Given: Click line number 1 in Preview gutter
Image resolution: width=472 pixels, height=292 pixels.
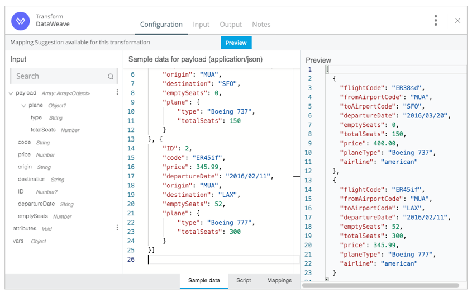Looking at the screenshot, I should [x=310, y=69].
